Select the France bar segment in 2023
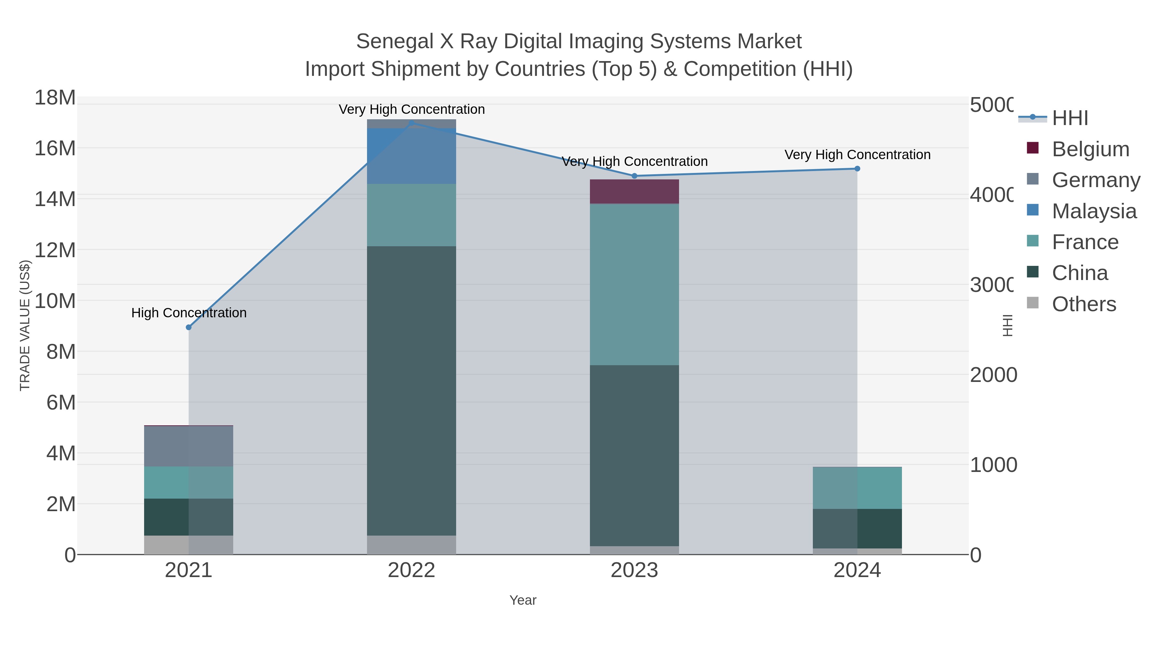Screen dimensions: 1158x651 pyautogui.click(x=634, y=285)
